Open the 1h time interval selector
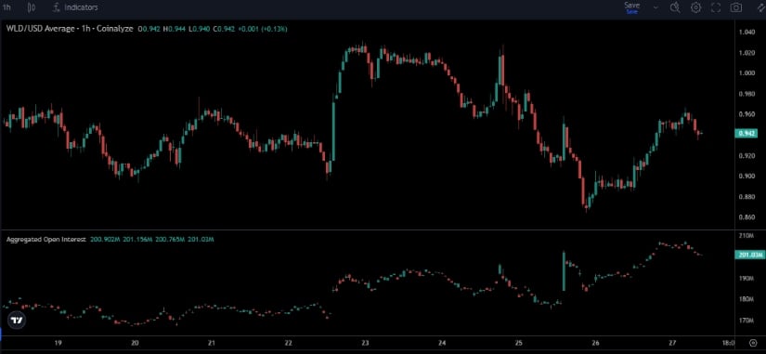This screenshot has height=354, width=766. (6, 7)
